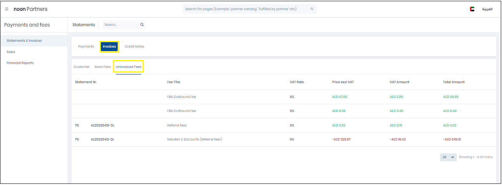Click statement number AE20230419-DL
This screenshot has height=185, width=502.
click(102, 125)
